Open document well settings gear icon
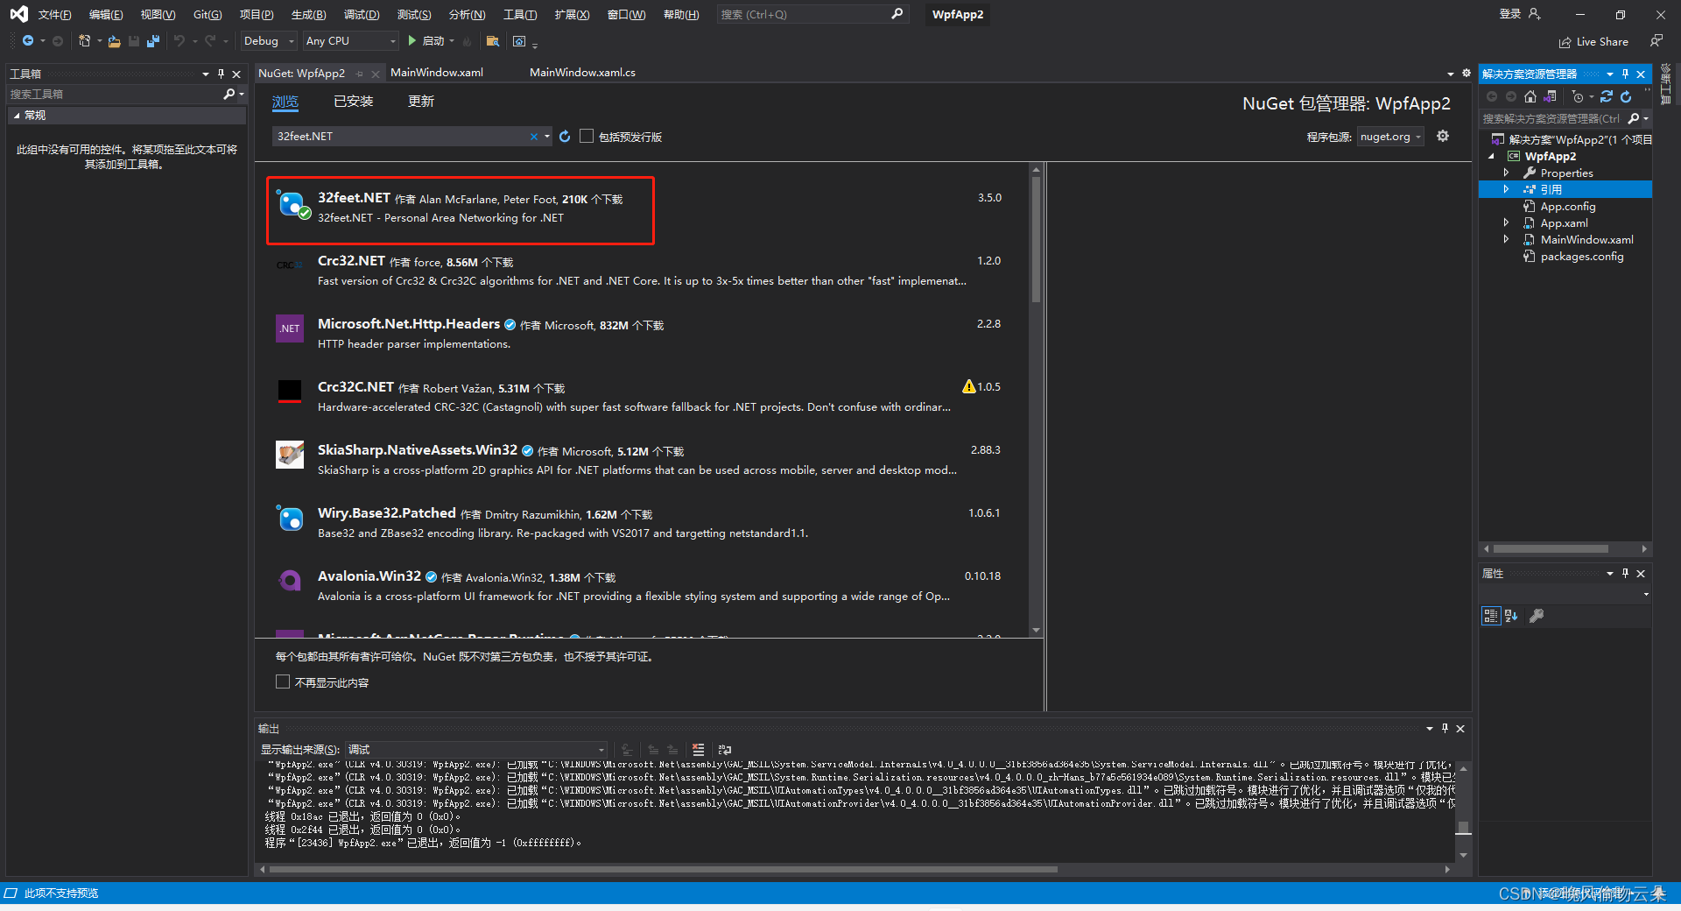This screenshot has height=911, width=1681. (x=1466, y=74)
